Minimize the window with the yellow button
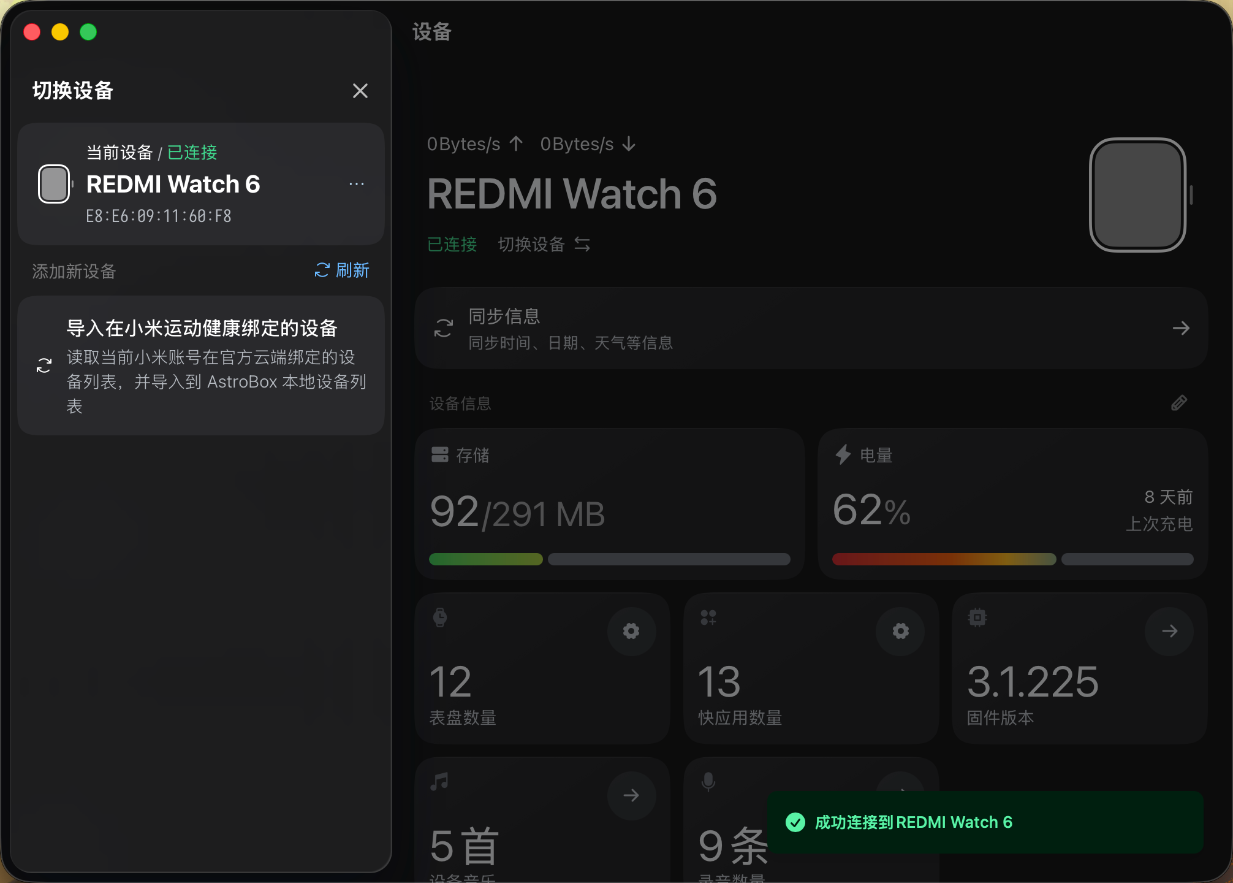Screen dimensions: 1233x883 (60, 32)
